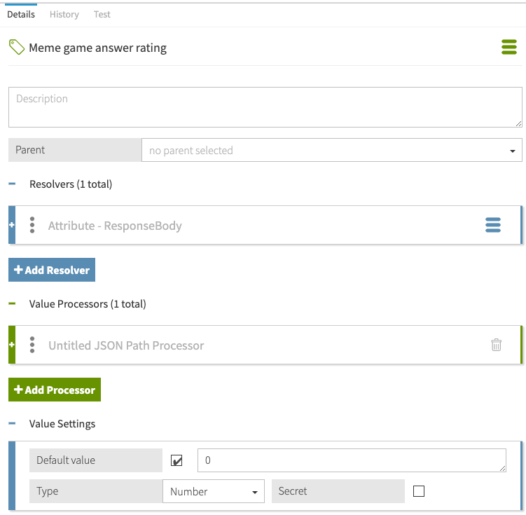Collapse the Value Processors section

click(13, 304)
